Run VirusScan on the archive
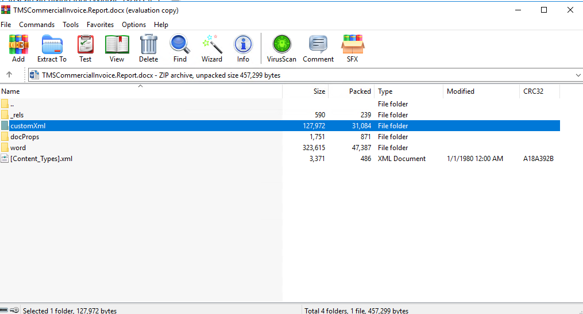The height and width of the screenshot is (314, 583). [282, 48]
